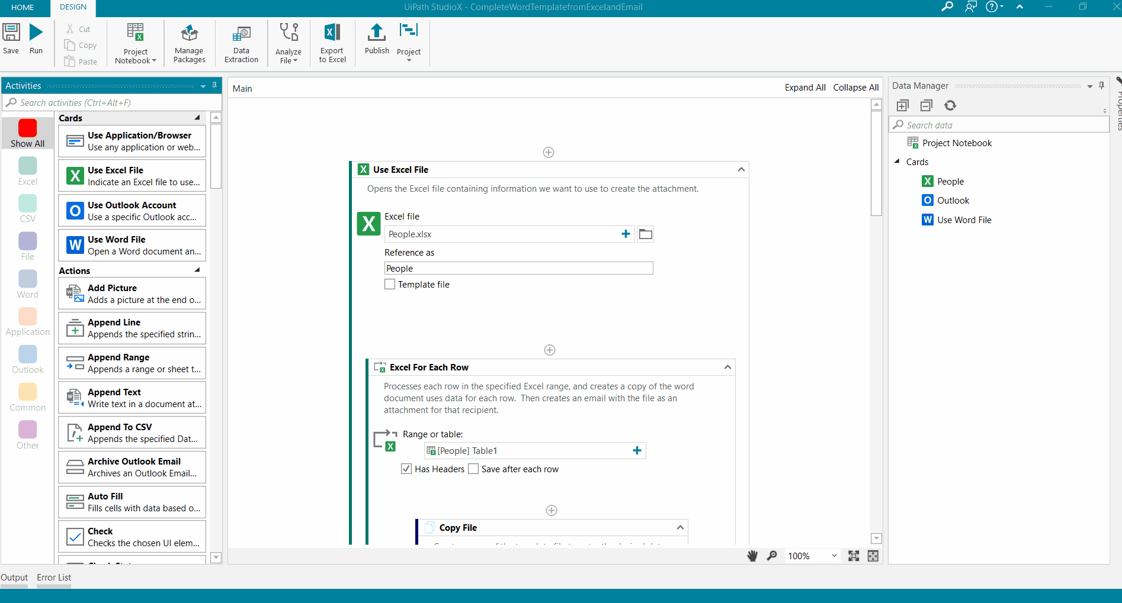The width and height of the screenshot is (1122, 603).
Task: Filter activities by Word category
Action: (27, 285)
